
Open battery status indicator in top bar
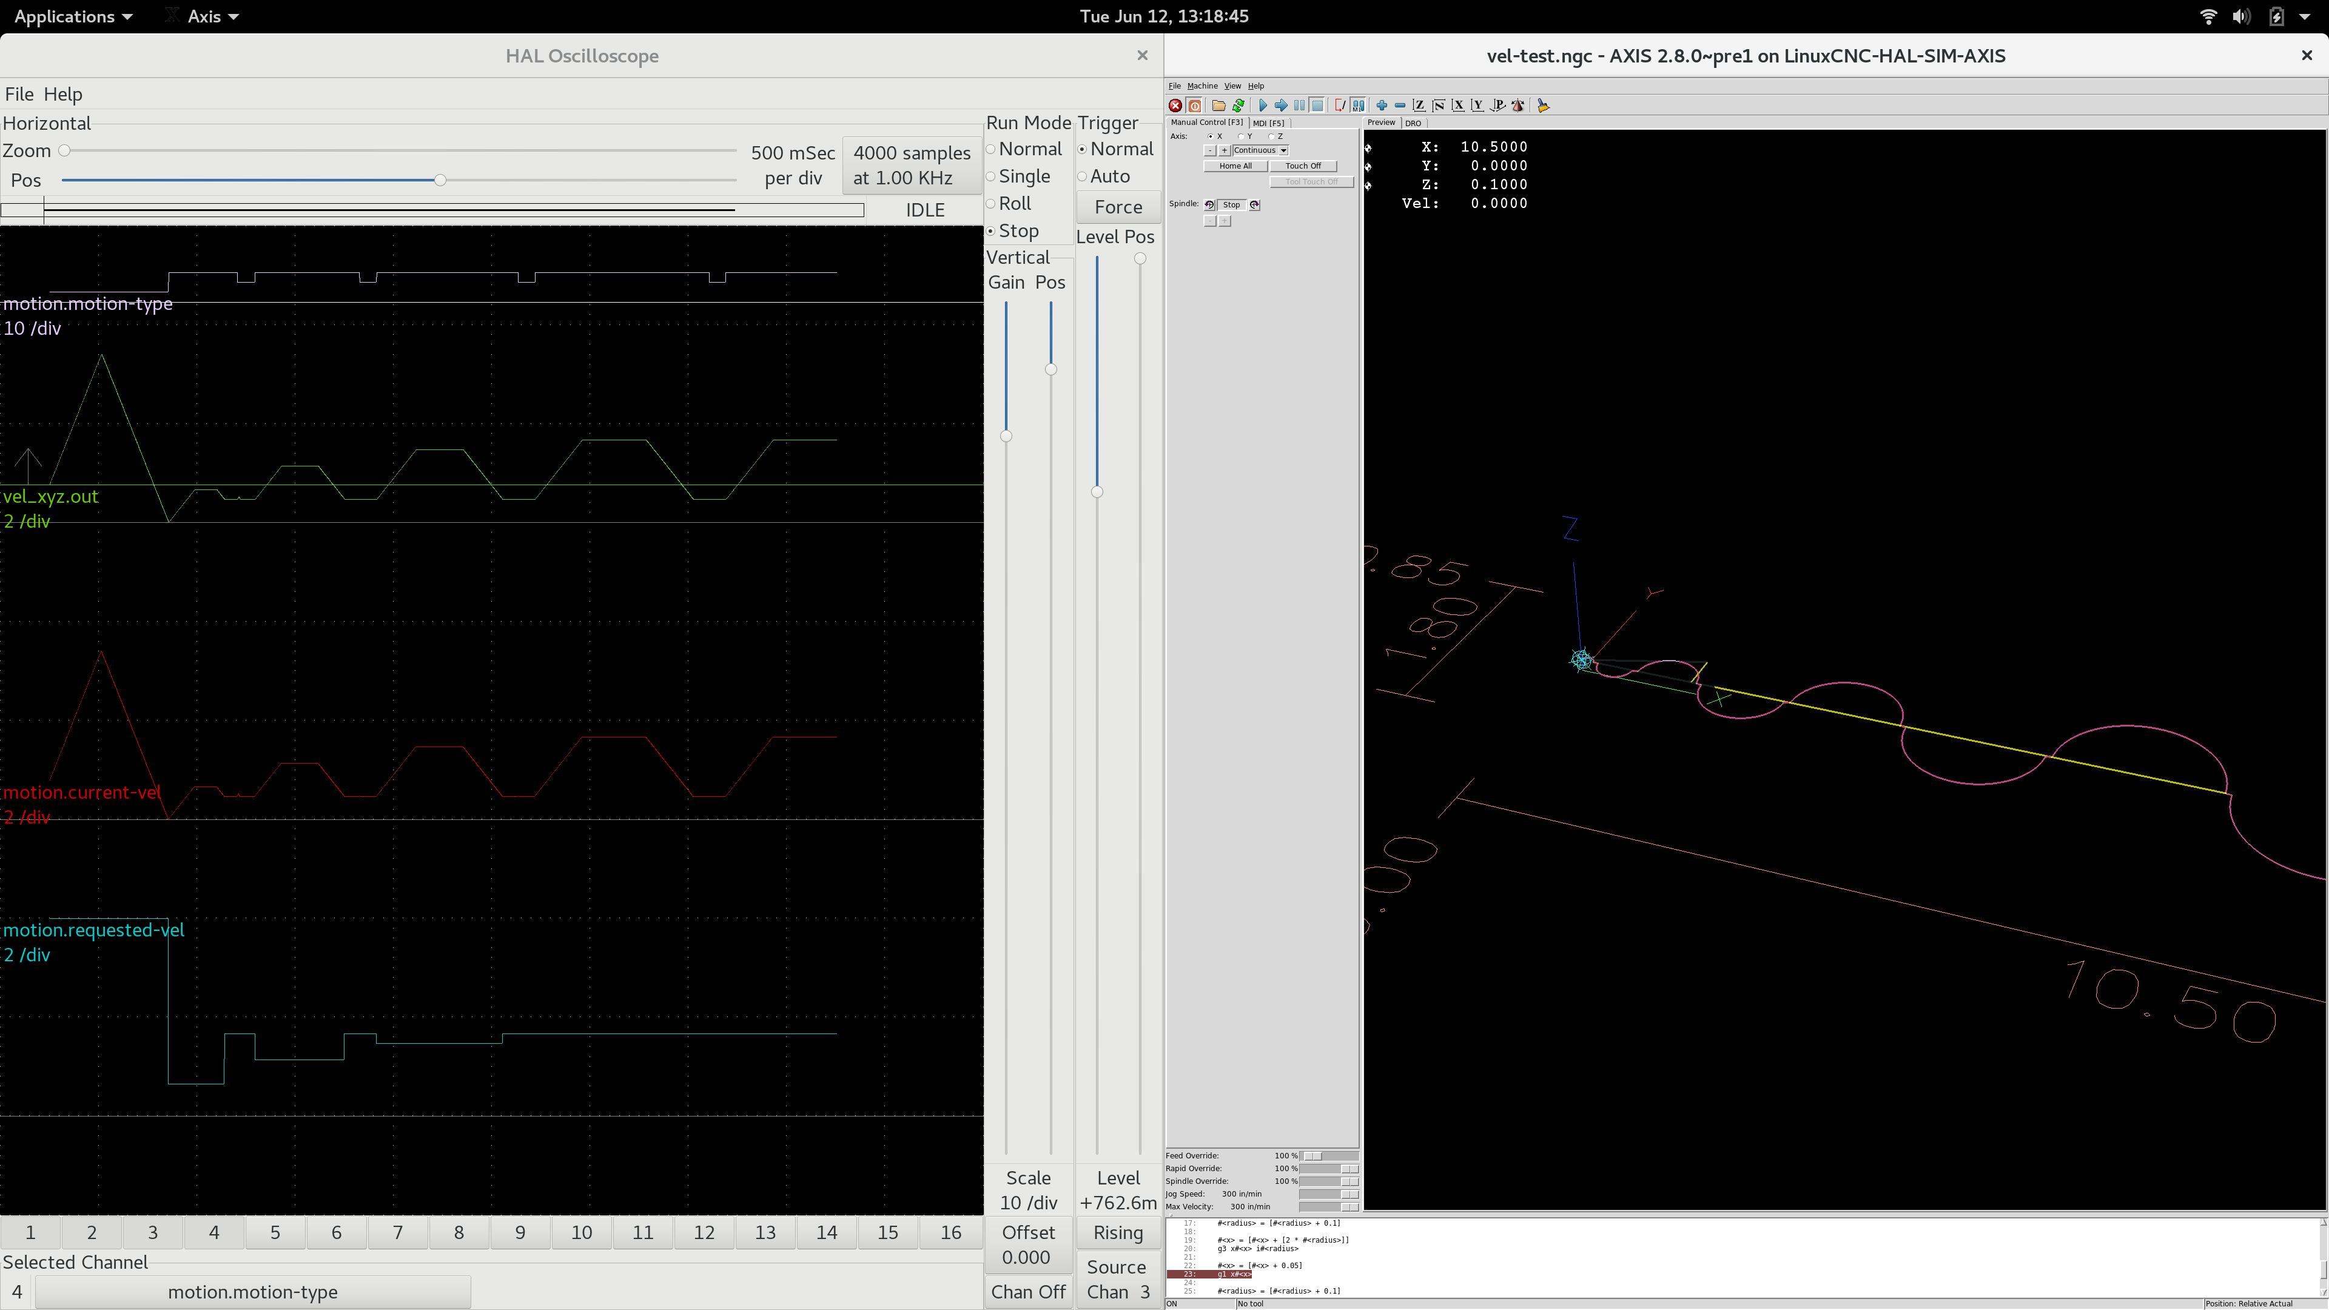(x=2277, y=16)
